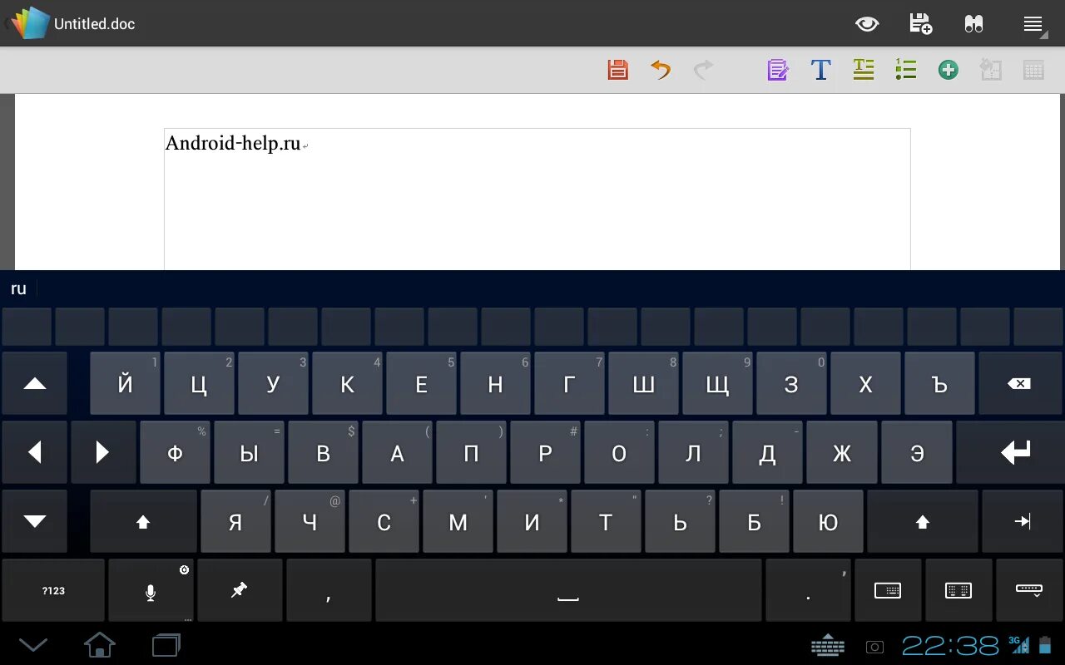Select the split keyboard layout icon
Image resolution: width=1065 pixels, height=665 pixels.
958,590
